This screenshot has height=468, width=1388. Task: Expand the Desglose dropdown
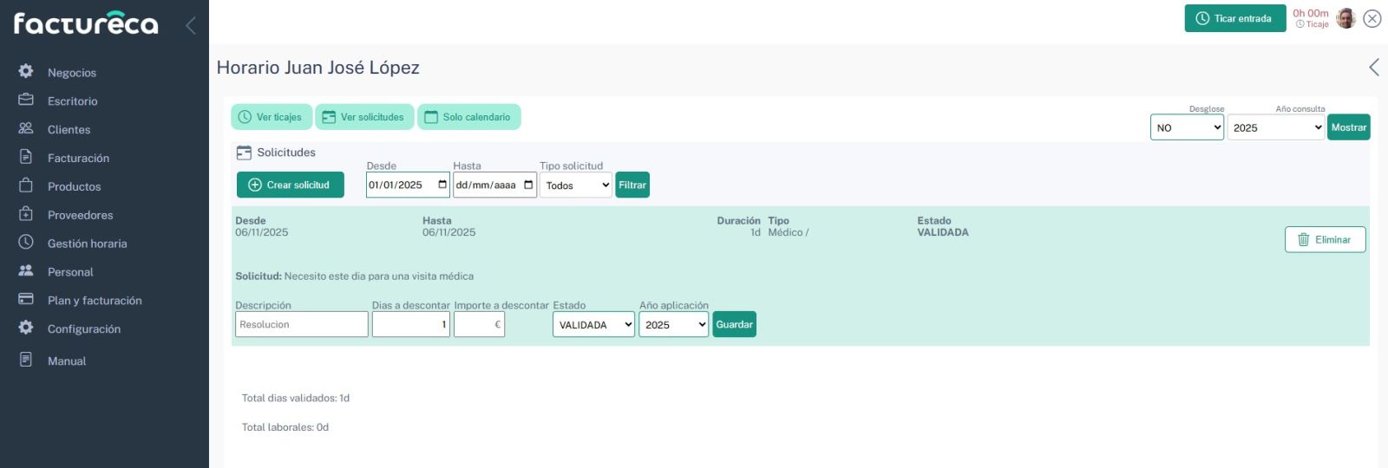[x=1187, y=127]
